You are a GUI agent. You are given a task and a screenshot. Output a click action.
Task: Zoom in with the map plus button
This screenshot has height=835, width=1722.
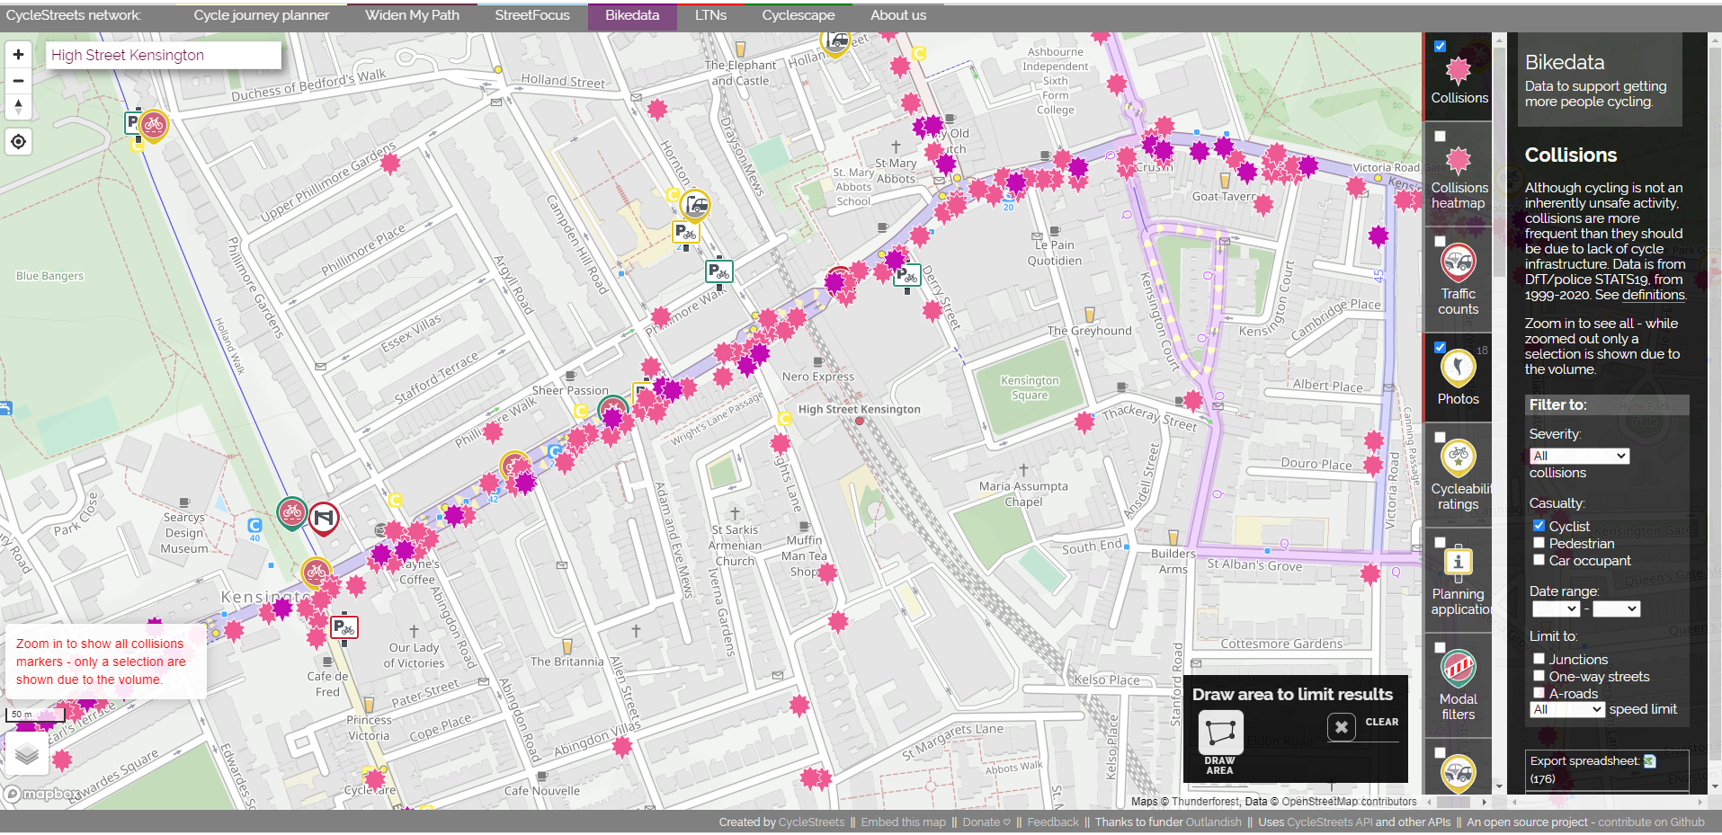pos(18,54)
